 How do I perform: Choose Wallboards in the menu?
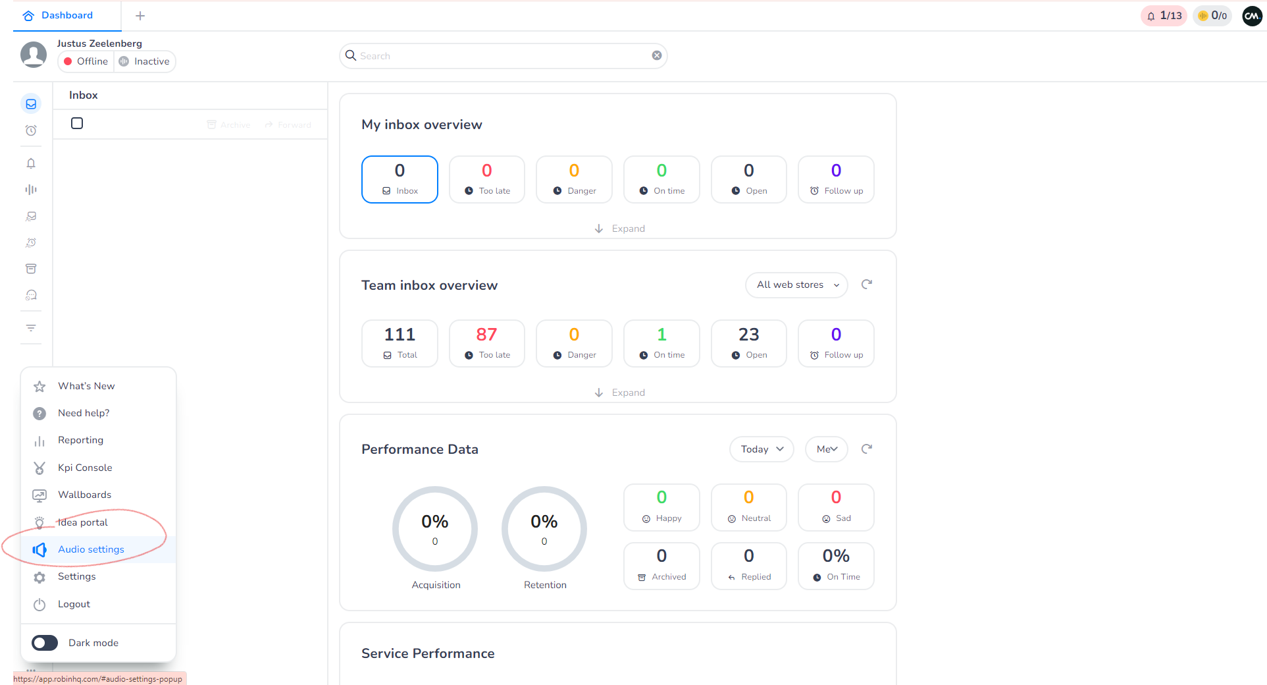84,495
